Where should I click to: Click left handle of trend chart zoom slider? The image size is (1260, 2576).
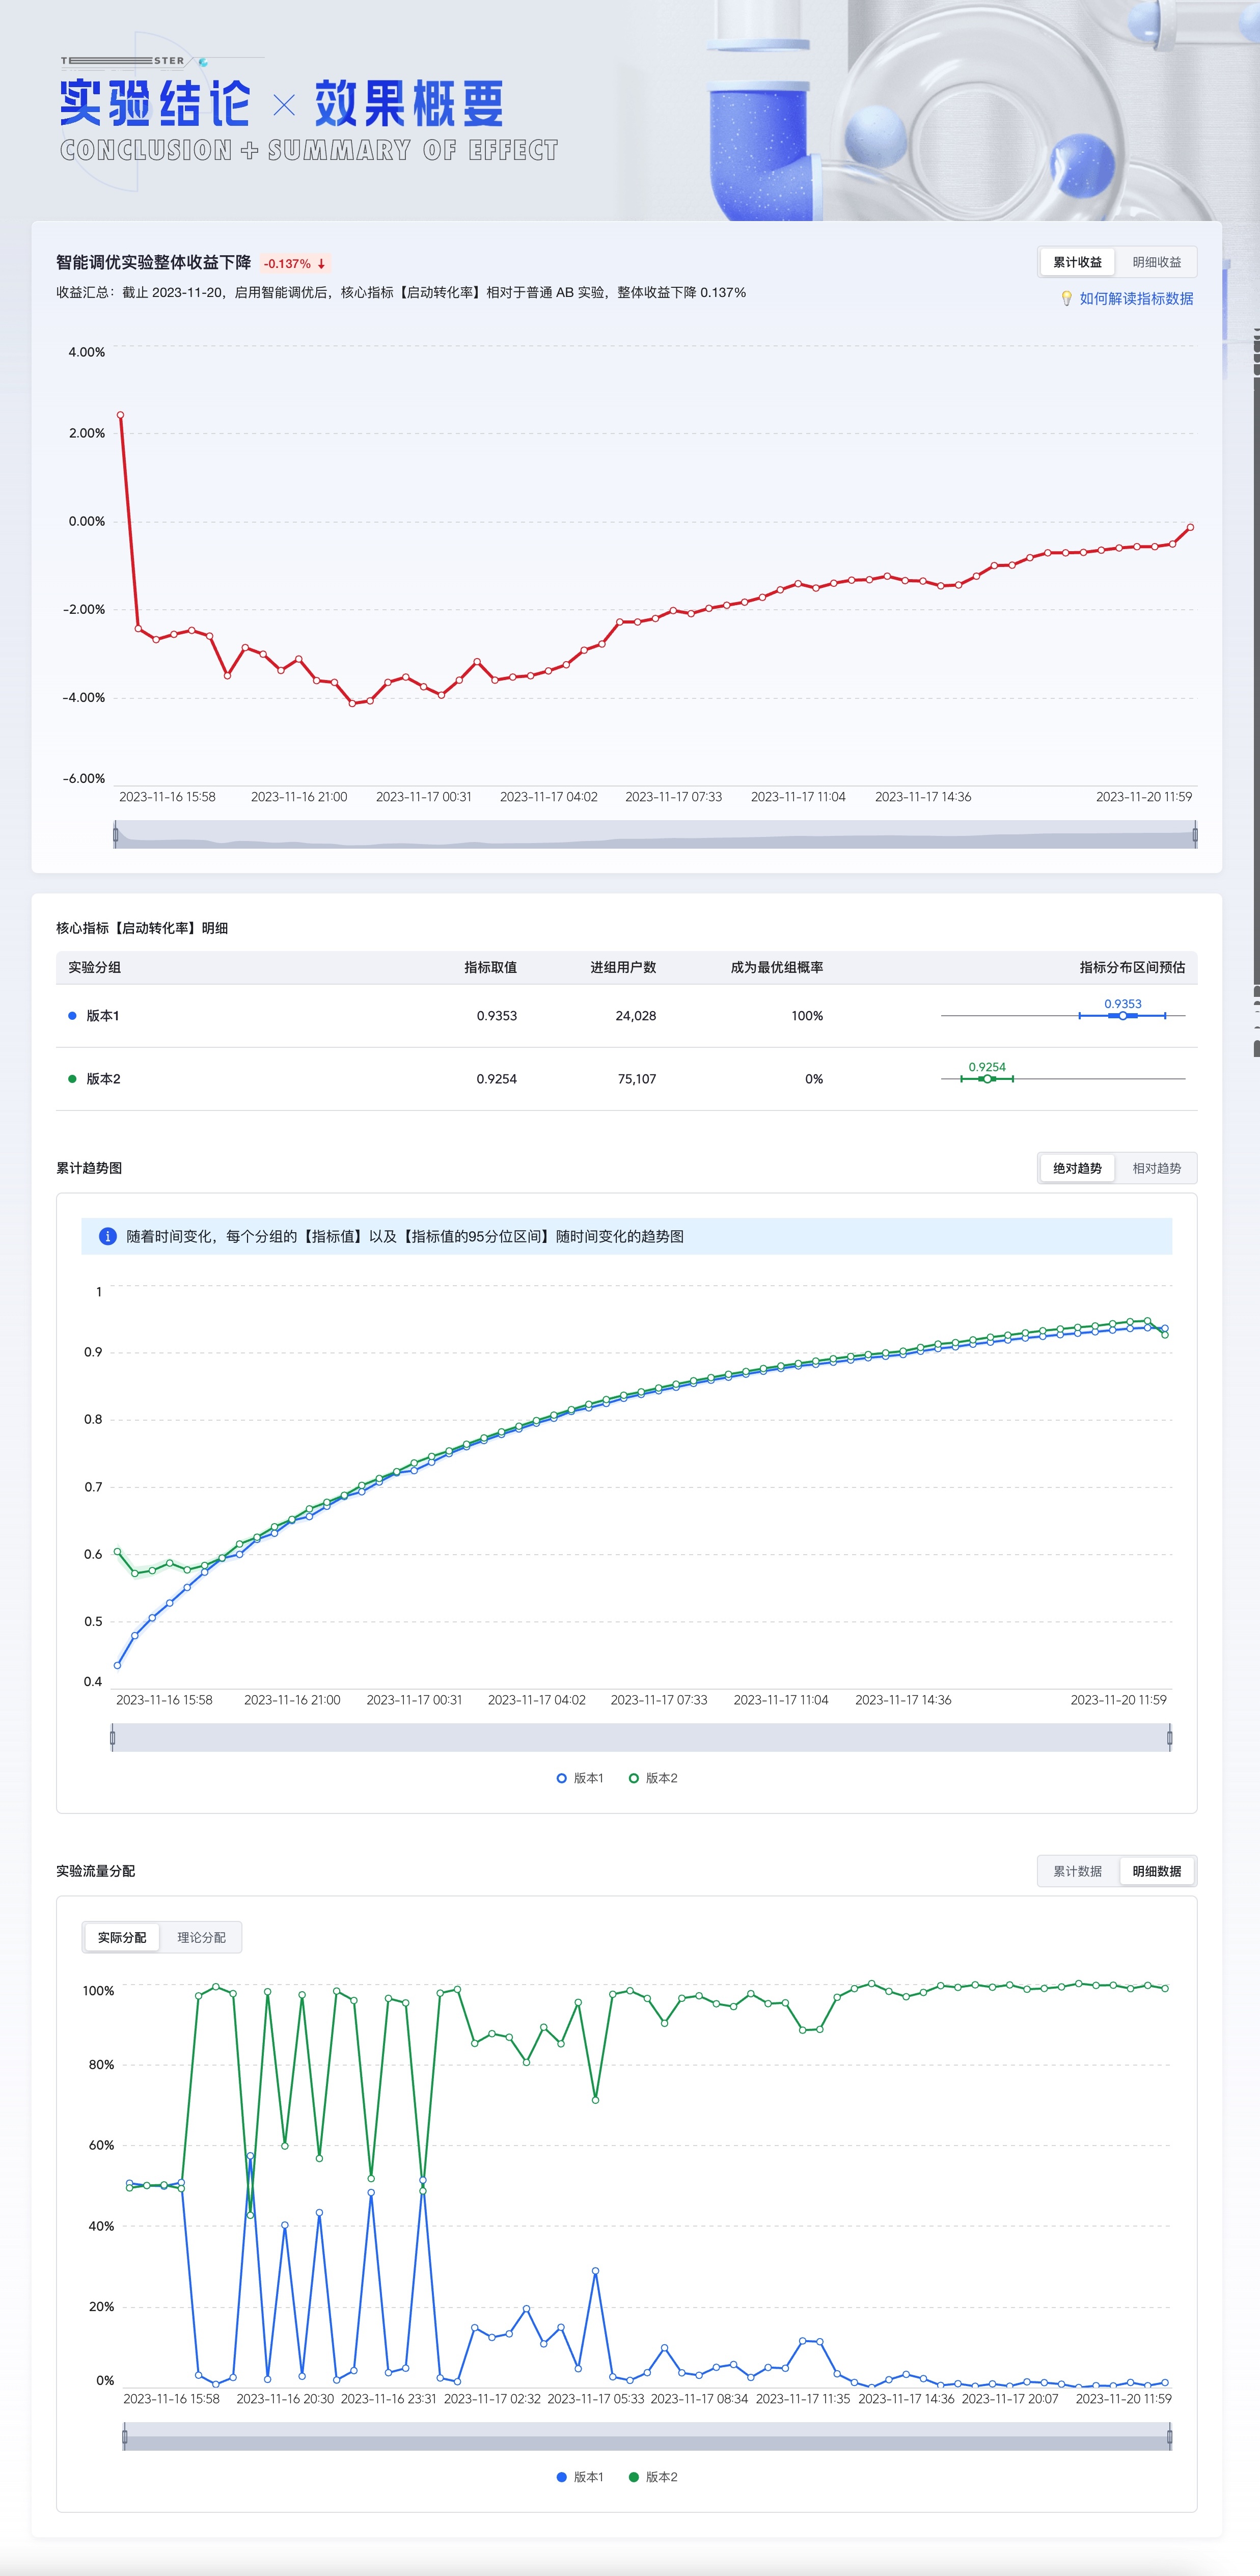point(112,1737)
